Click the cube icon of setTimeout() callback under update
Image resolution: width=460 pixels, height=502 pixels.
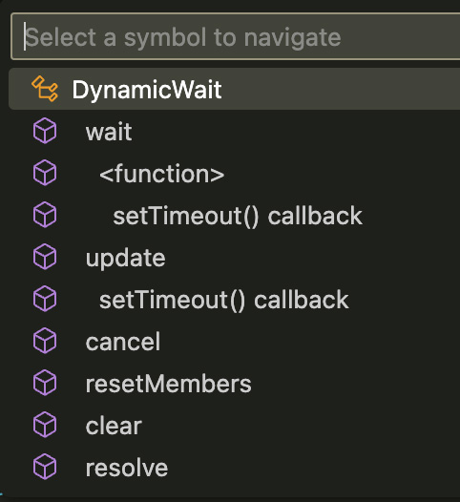(45, 299)
